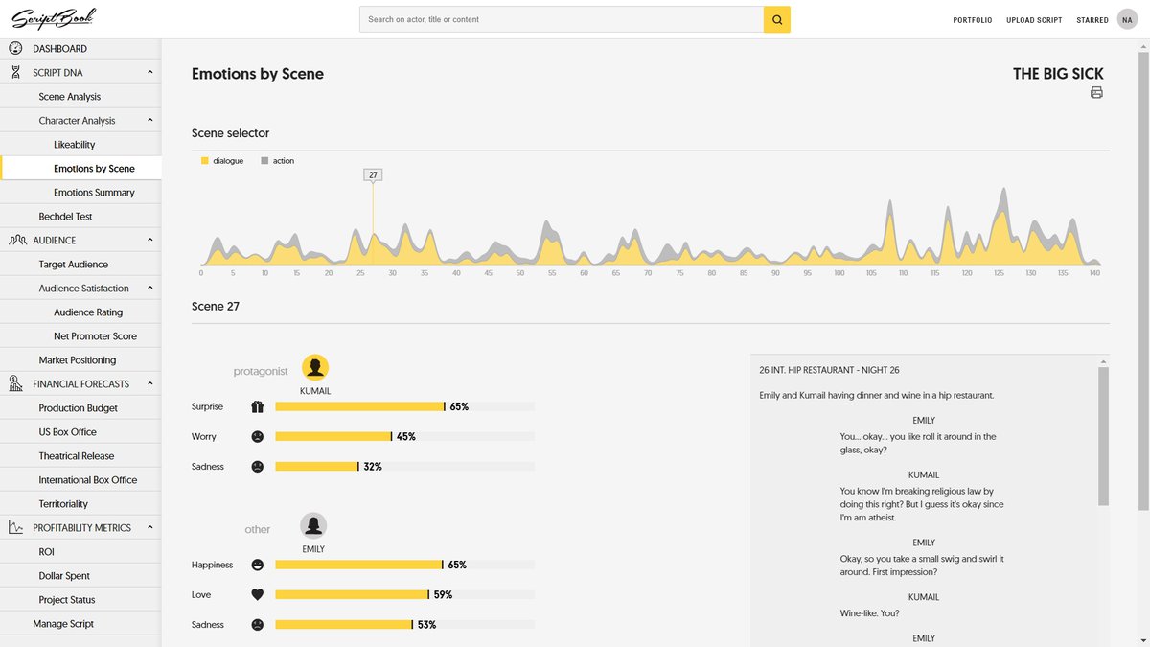Click the yellow search magnifier button
This screenshot has height=647, width=1150.
coord(776,19)
